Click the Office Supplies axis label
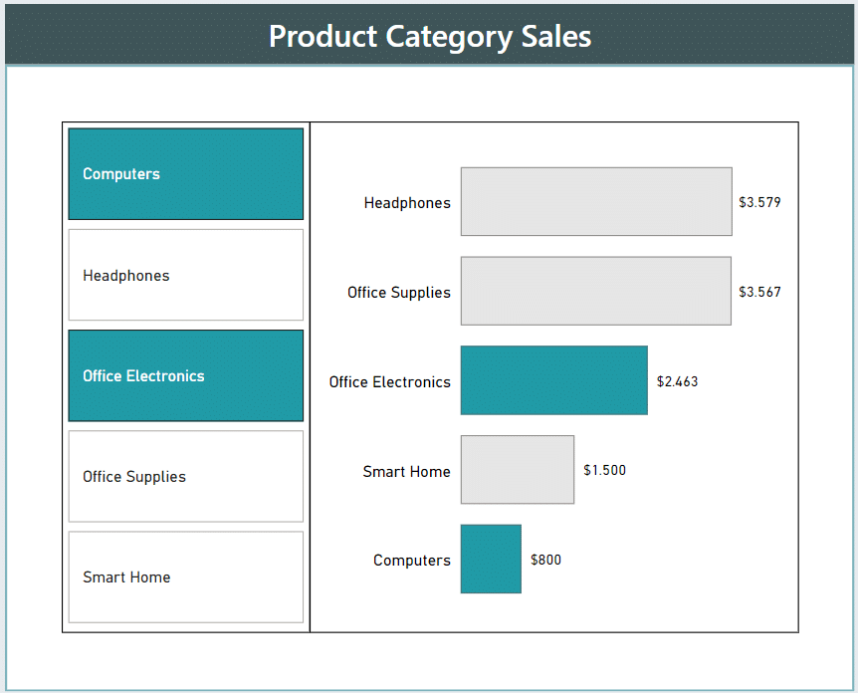The image size is (858, 693). tap(398, 293)
